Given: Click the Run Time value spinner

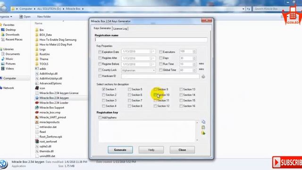Looking at the screenshot, I should (194, 64).
